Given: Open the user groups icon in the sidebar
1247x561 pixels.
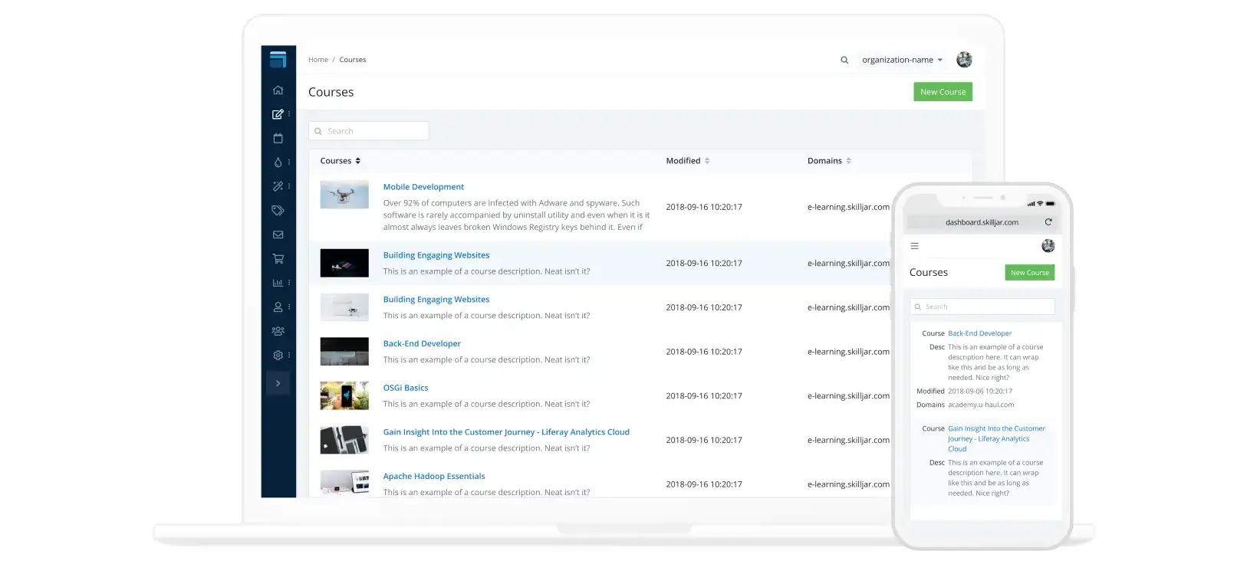Looking at the screenshot, I should point(278,331).
